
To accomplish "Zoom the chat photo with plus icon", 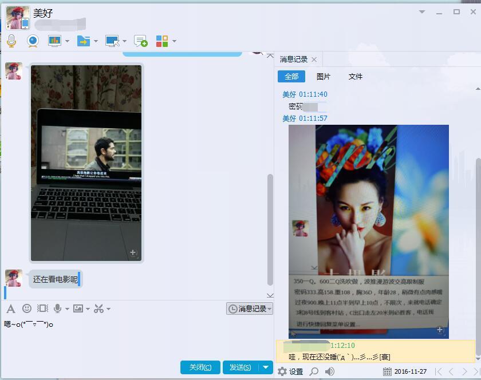I will point(133,252).
